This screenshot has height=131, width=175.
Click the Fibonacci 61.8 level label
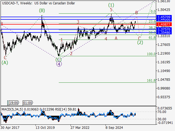(x=152, y=38)
